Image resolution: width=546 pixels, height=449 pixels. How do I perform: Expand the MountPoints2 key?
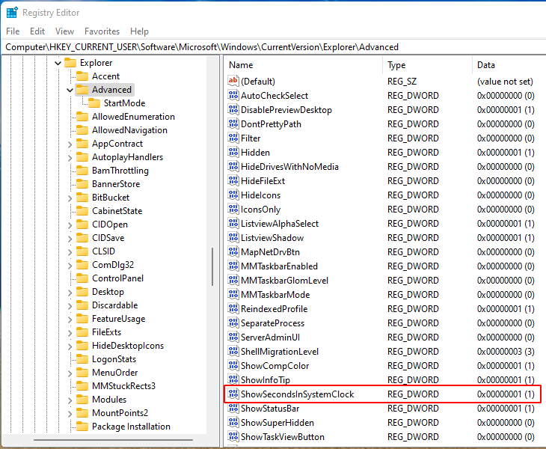70,414
